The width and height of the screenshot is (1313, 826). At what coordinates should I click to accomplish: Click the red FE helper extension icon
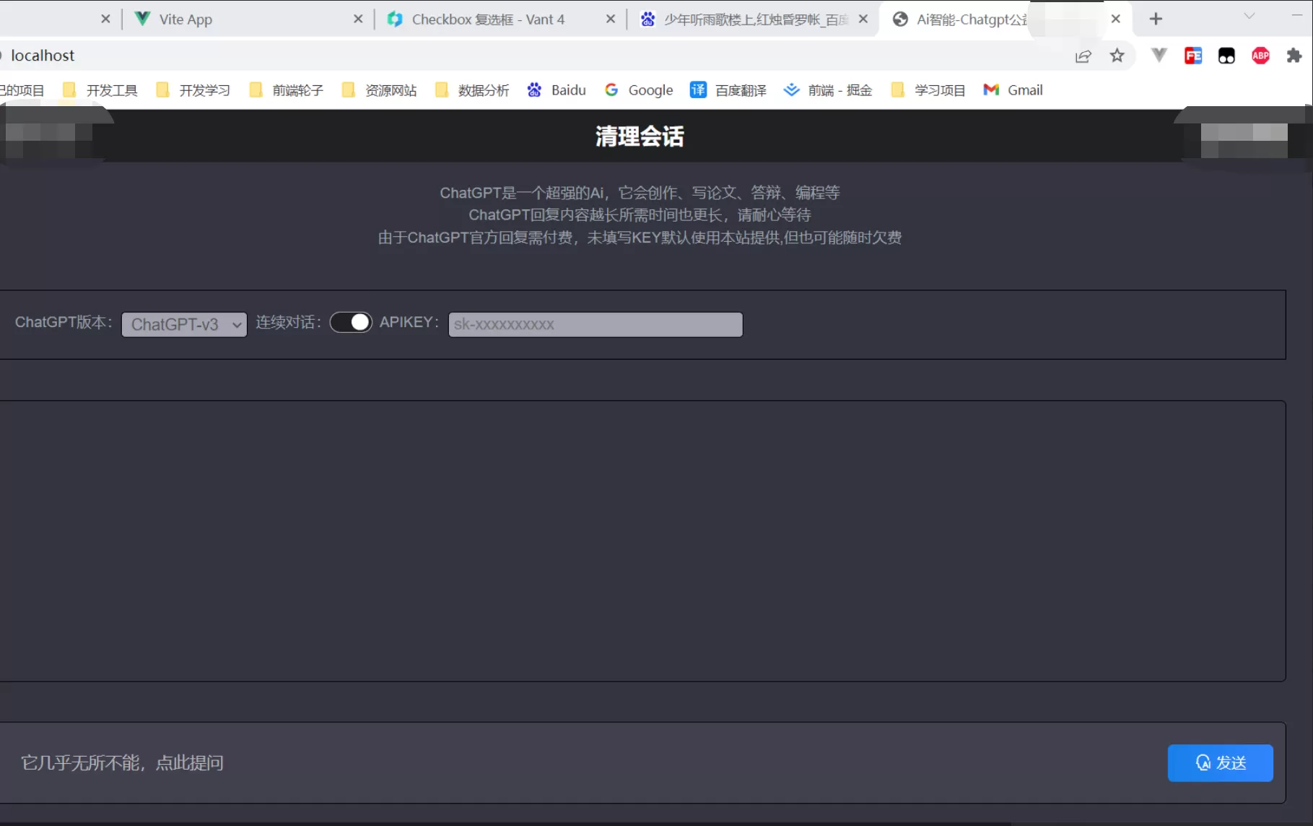1193,56
